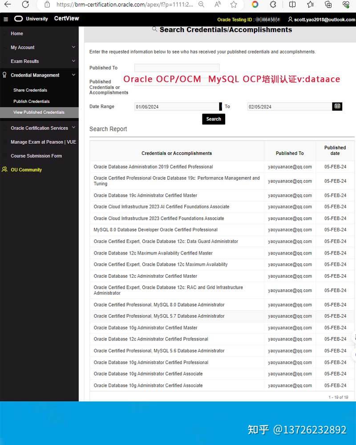Click the Oracle University logo
This screenshot has height=445, width=356.
tap(18, 19)
